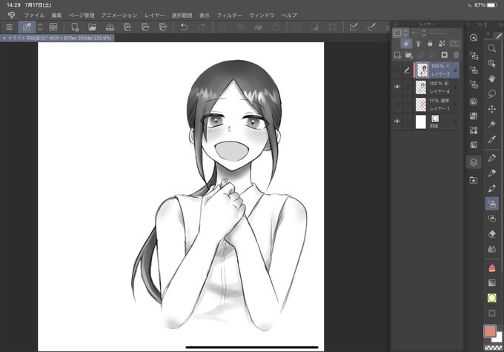Image resolution: width=504 pixels, height=352 pixels.
Task: Show レイヤー2 by its visibility box
Action: 397,70
